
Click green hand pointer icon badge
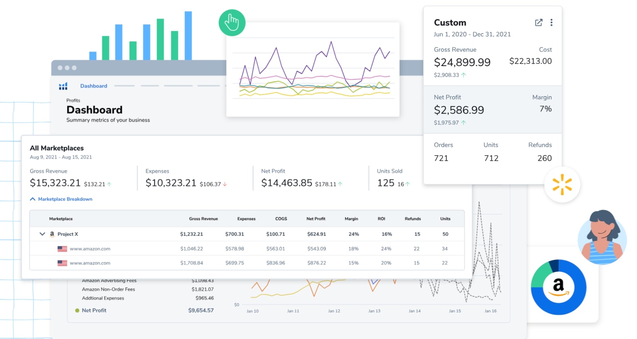click(x=232, y=23)
